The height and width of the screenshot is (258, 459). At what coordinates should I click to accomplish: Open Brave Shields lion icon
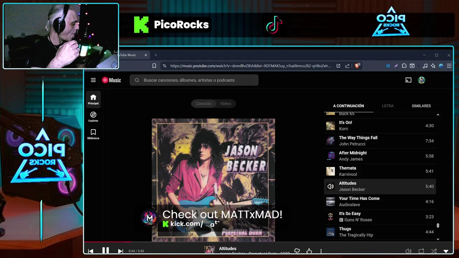tap(357, 66)
